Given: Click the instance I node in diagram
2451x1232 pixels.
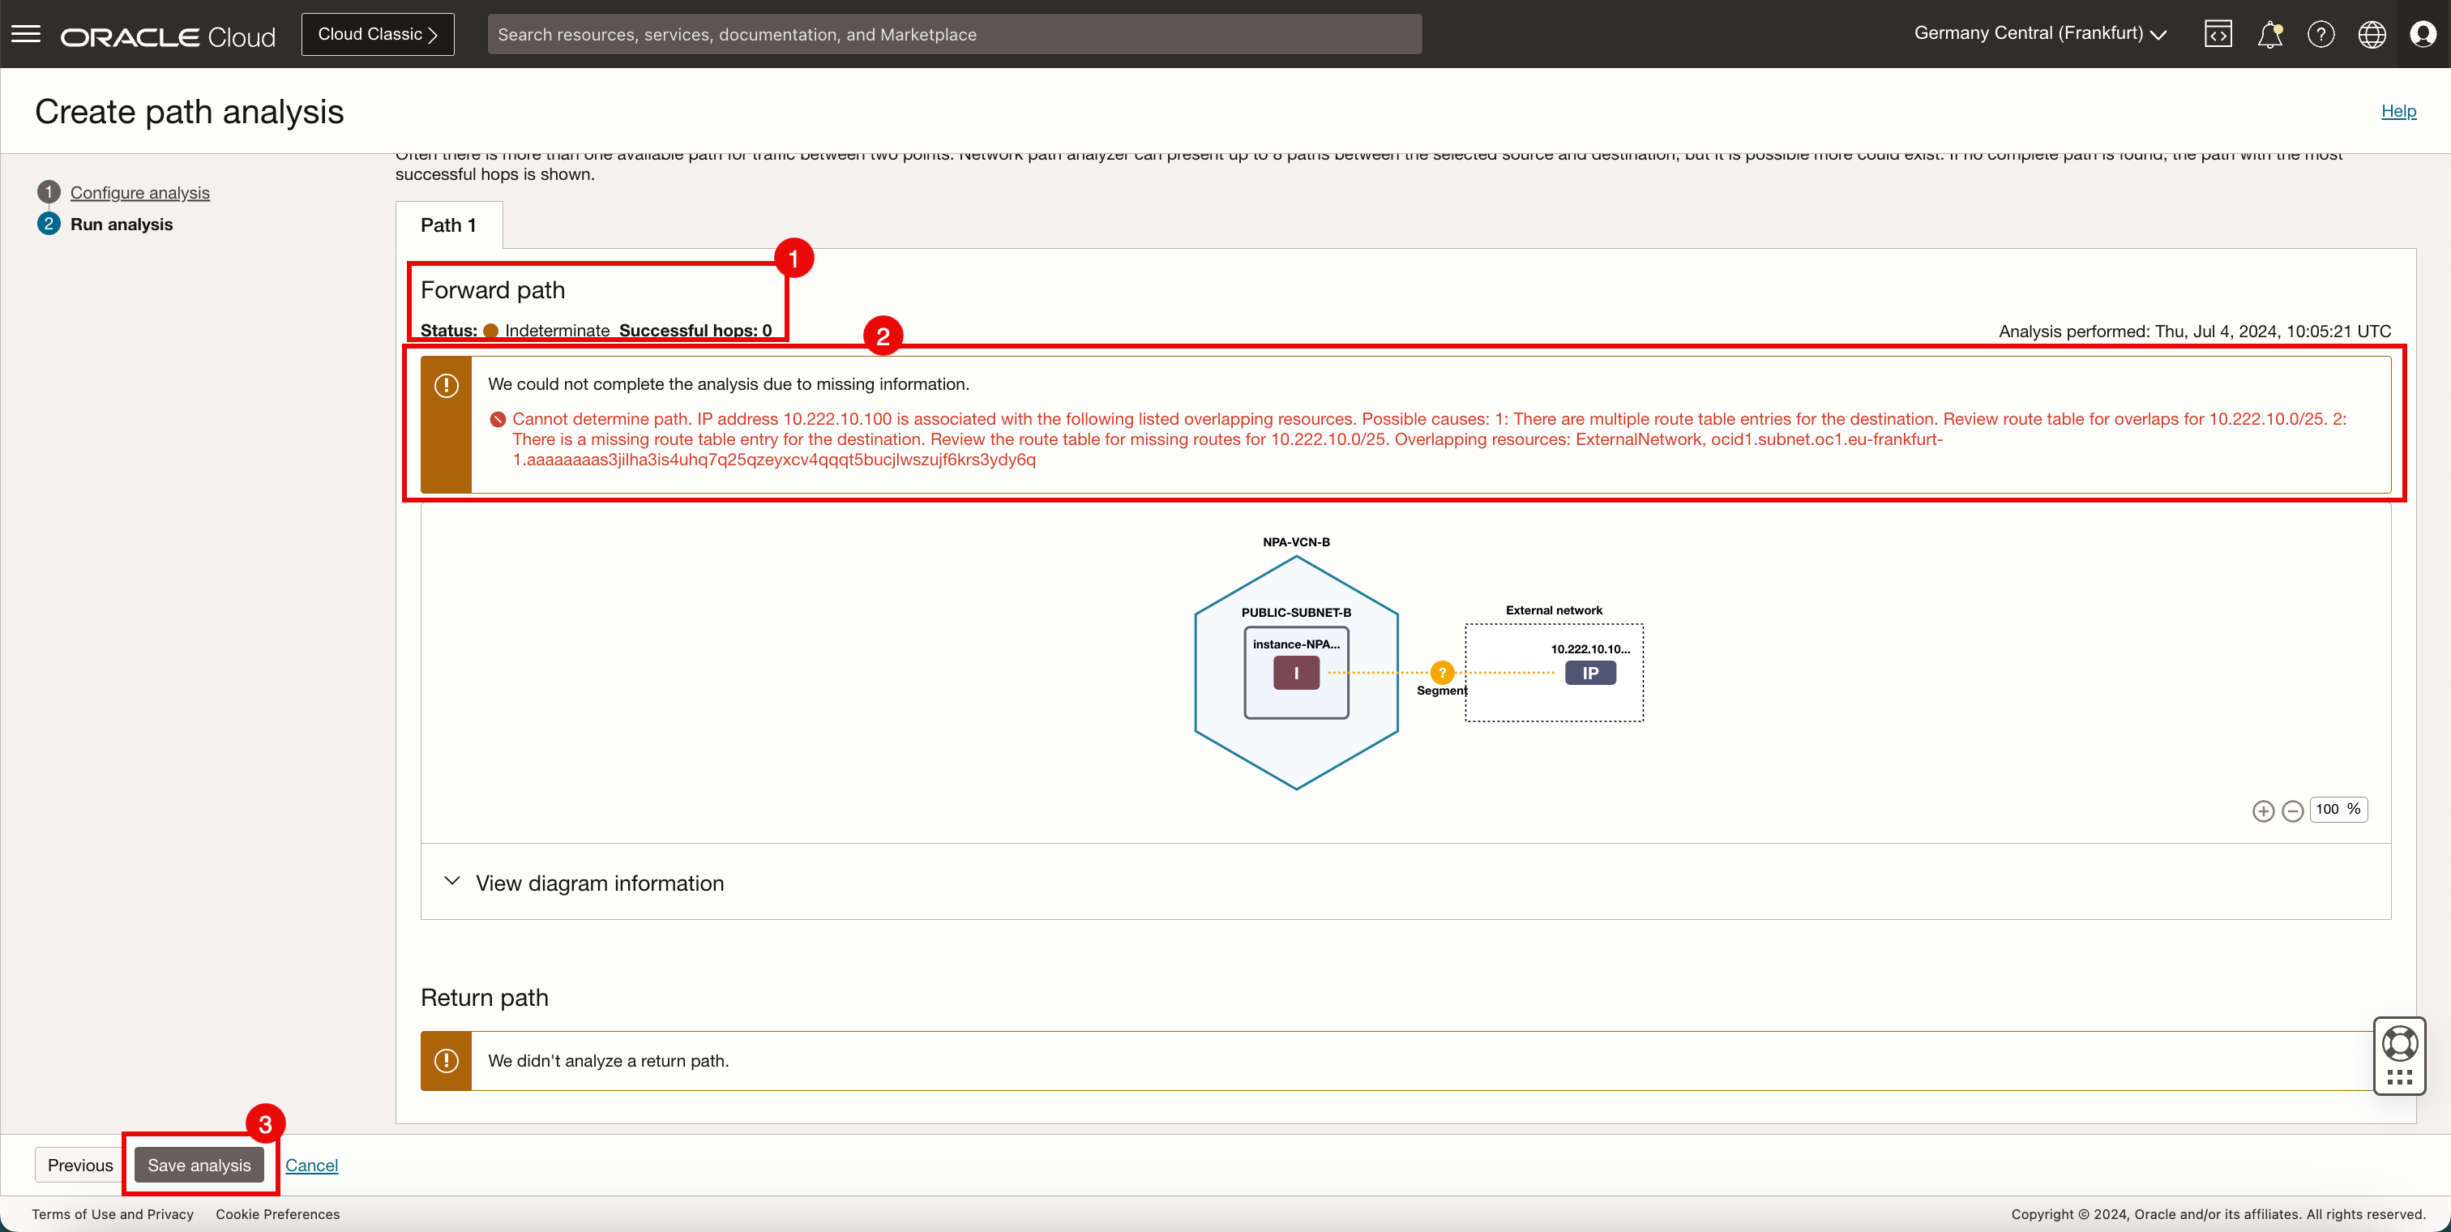Looking at the screenshot, I should point(1296,673).
